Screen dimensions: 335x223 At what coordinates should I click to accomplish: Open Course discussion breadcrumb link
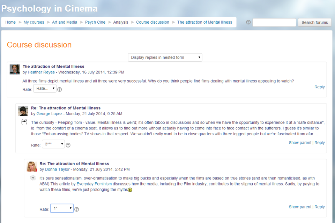click(152, 22)
